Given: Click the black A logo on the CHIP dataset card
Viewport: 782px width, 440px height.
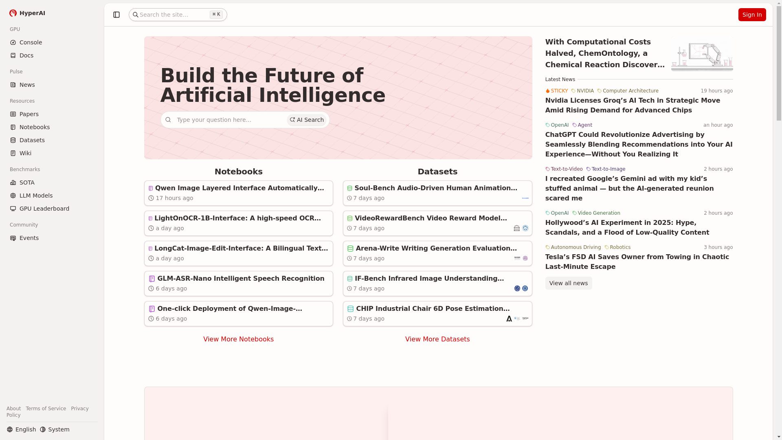Looking at the screenshot, I should coord(509,319).
